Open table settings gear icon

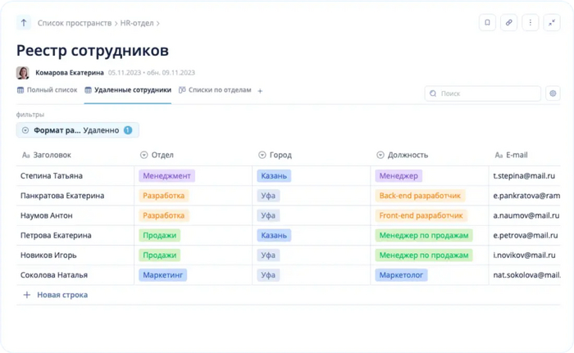tap(553, 93)
